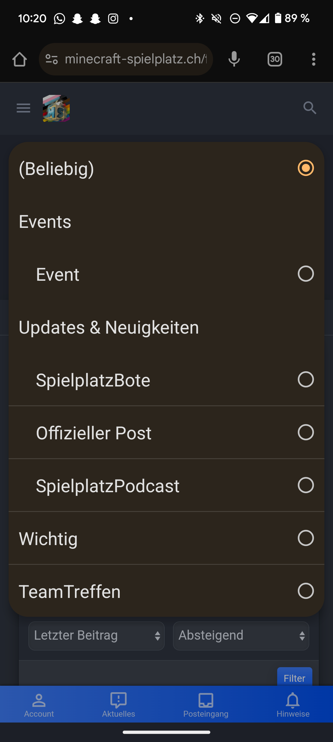Image resolution: width=333 pixels, height=742 pixels.
Task: Open the Posteingang inbox
Action: (206, 705)
